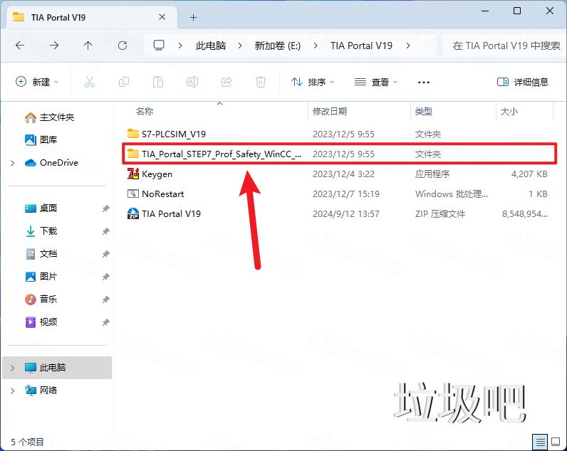Expand chevron after computer icon in path

[x=180, y=46]
